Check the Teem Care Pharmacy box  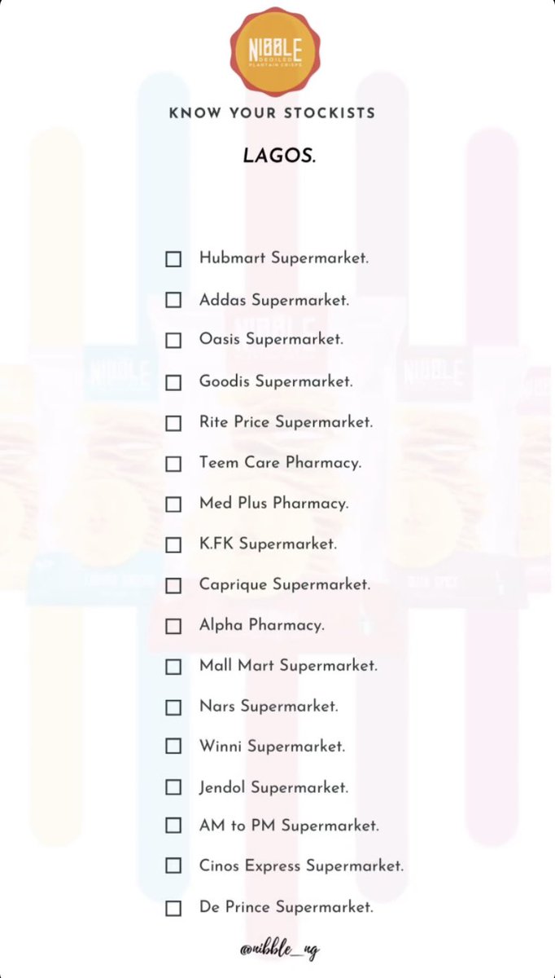173,464
